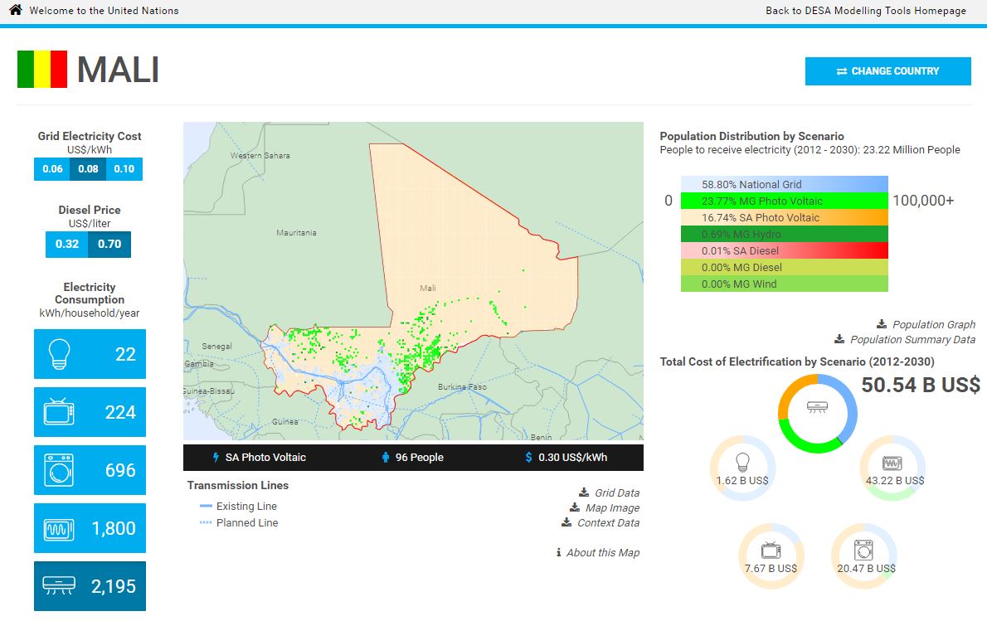Set grid electricity cost to 0.10
The image size is (987, 621).
point(124,169)
